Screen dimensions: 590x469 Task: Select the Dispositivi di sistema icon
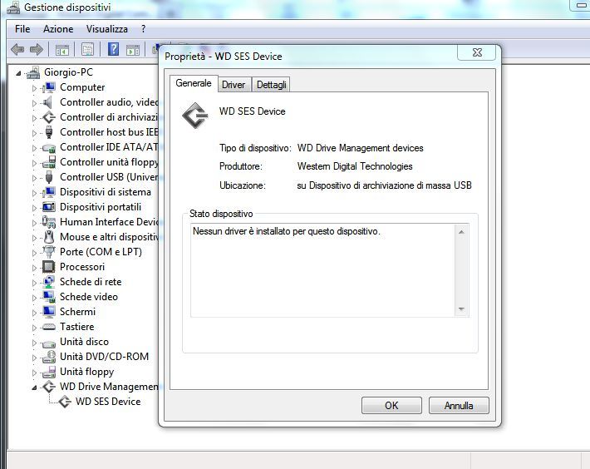click(48, 192)
